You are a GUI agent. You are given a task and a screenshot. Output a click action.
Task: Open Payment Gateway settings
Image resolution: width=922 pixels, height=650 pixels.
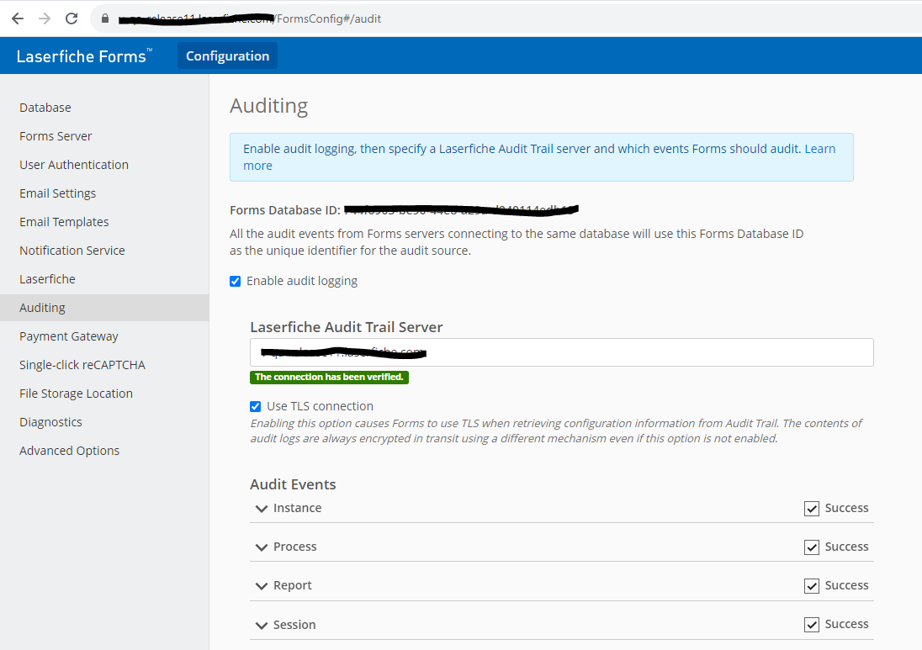point(69,336)
